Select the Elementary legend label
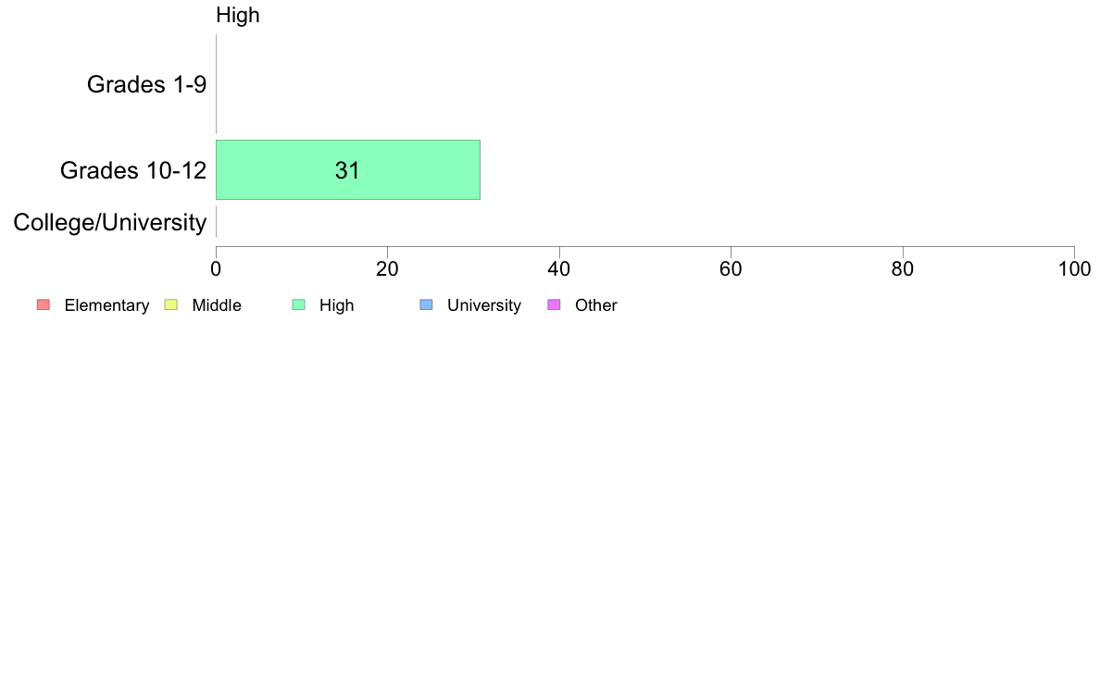 point(106,305)
